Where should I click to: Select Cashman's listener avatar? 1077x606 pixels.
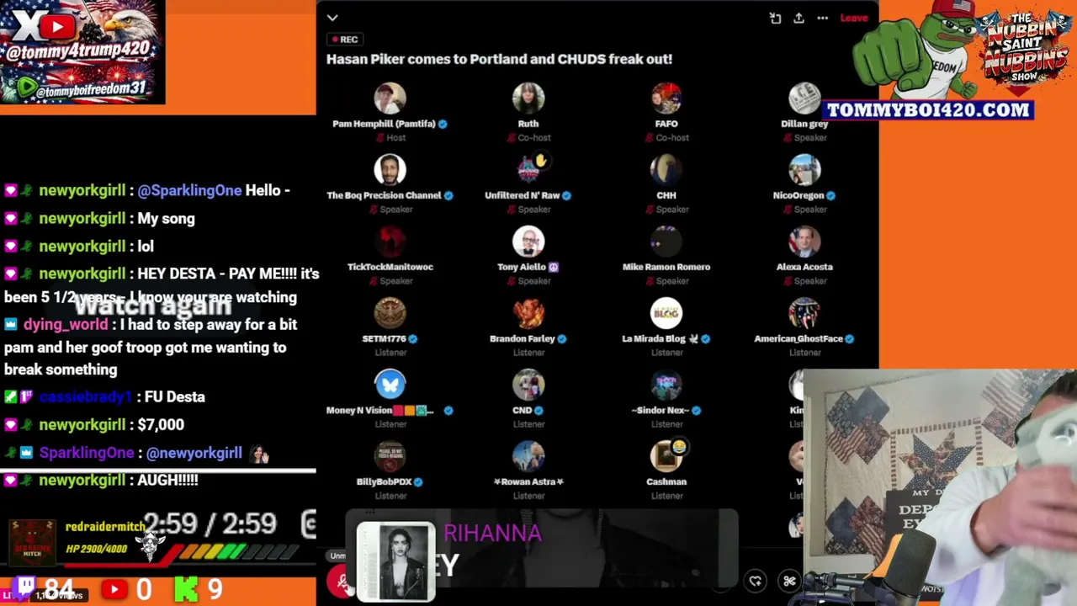666,456
